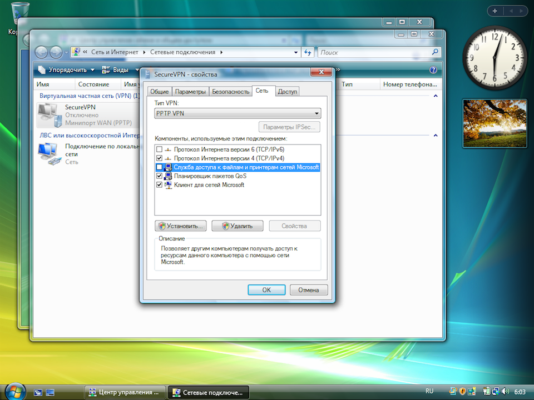Open the address bar history dropdown
Image resolution: width=534 pixels, height=400 pixels.
pyautogui.click(x=295, y=52)
